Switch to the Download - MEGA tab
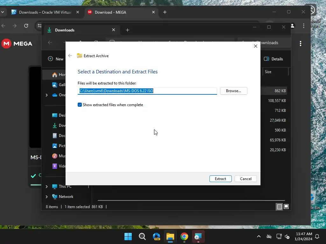This screenshot has height=244, width=326. 121,12
